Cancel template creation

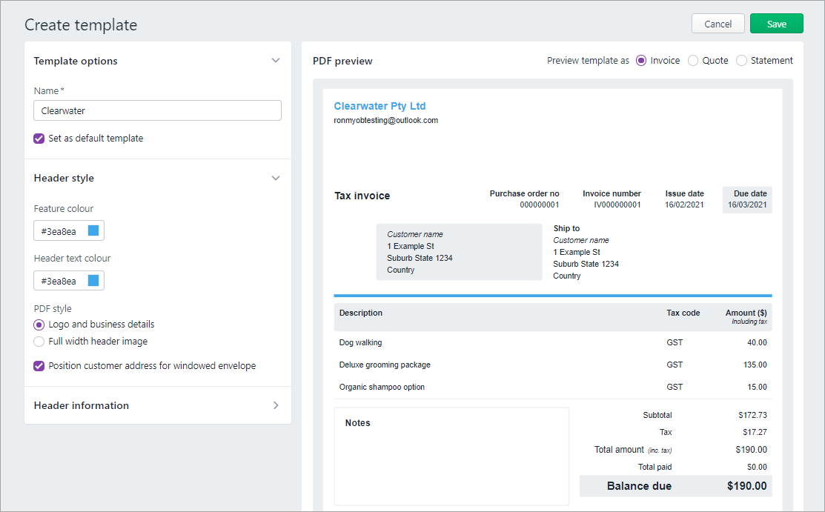click(x=718, y=23)
